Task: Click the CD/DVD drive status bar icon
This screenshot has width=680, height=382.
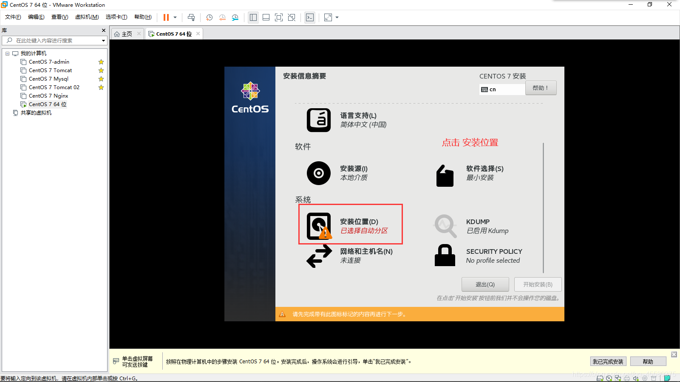Action: [609, 378]
